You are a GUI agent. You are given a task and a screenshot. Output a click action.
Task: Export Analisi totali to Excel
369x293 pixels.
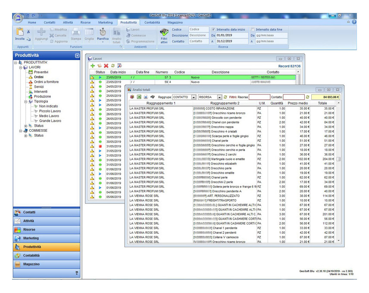[x=139, y=97]
